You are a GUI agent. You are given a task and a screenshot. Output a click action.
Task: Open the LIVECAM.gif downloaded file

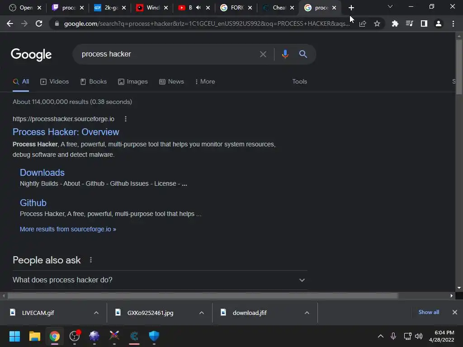(x=38, y=313)
